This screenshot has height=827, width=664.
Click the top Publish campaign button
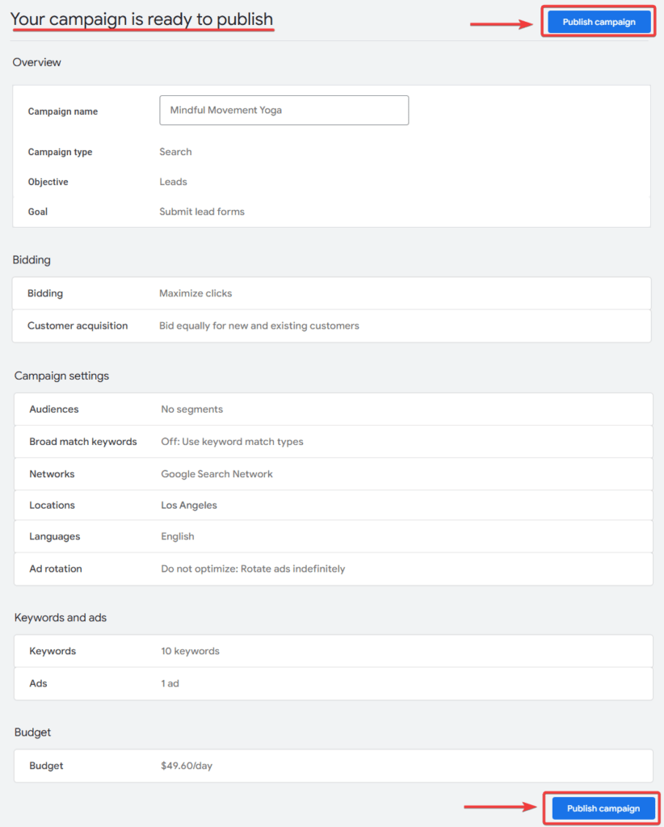[x=598, y=22]
